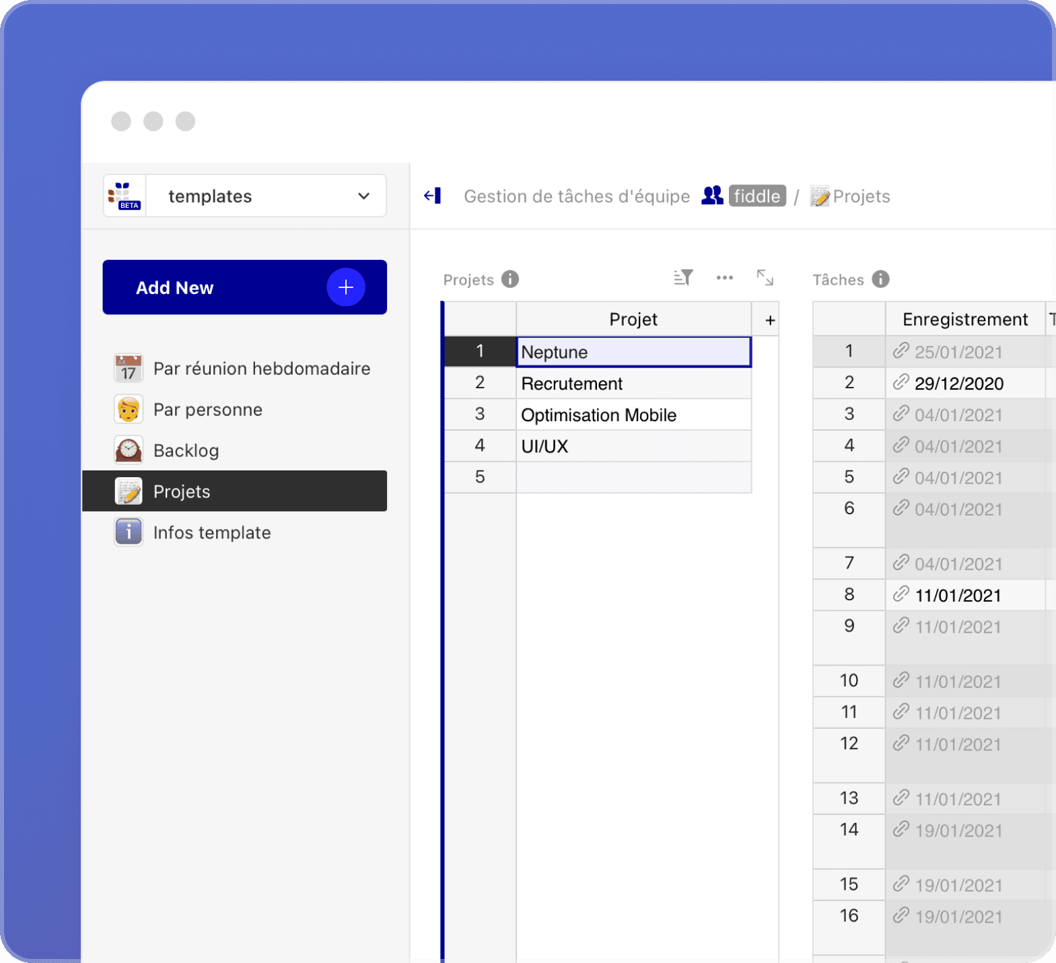The width and height of the screenshot is (1056, 963).
Task: Select the Projets page in sidebar
Action: (182, 492)
